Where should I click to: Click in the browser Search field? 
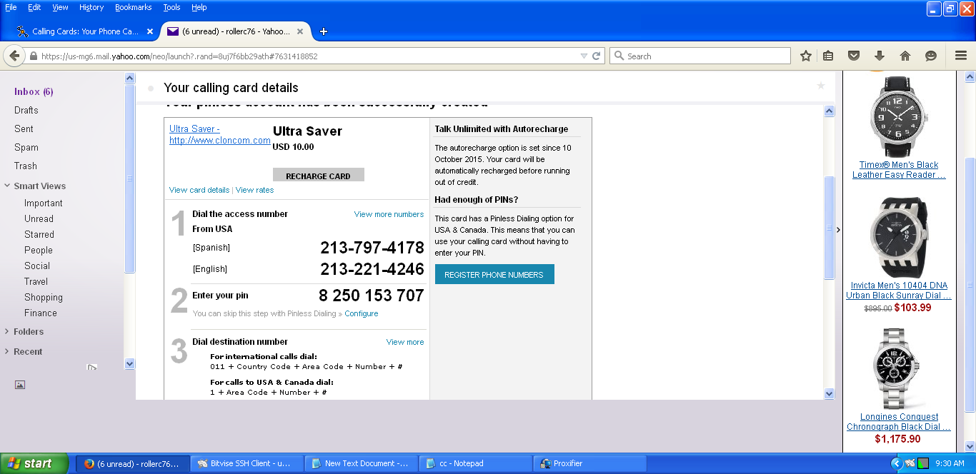700,56
